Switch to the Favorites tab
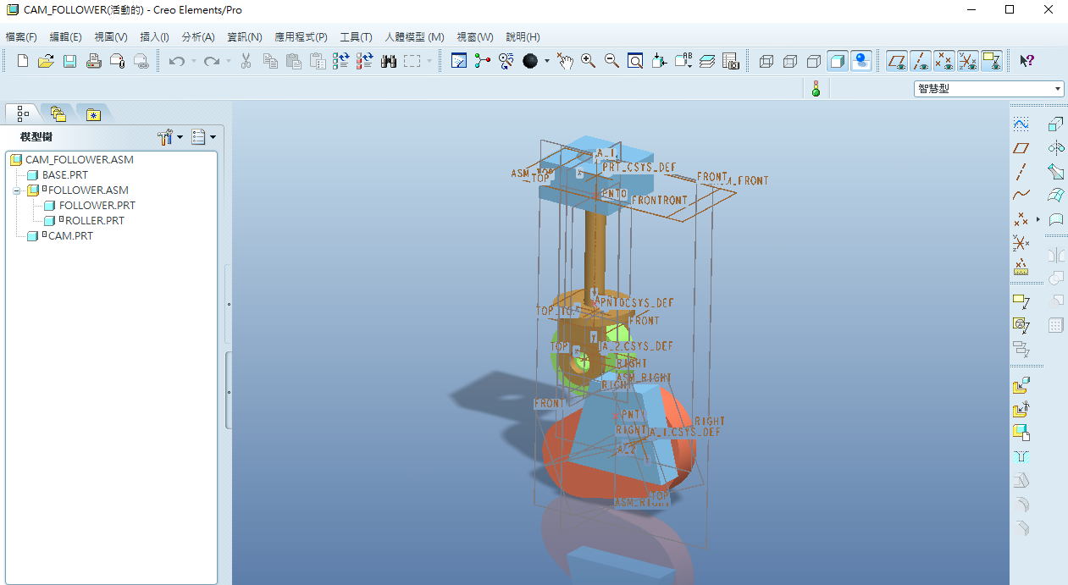1068x585 pixels. point(93,113)
